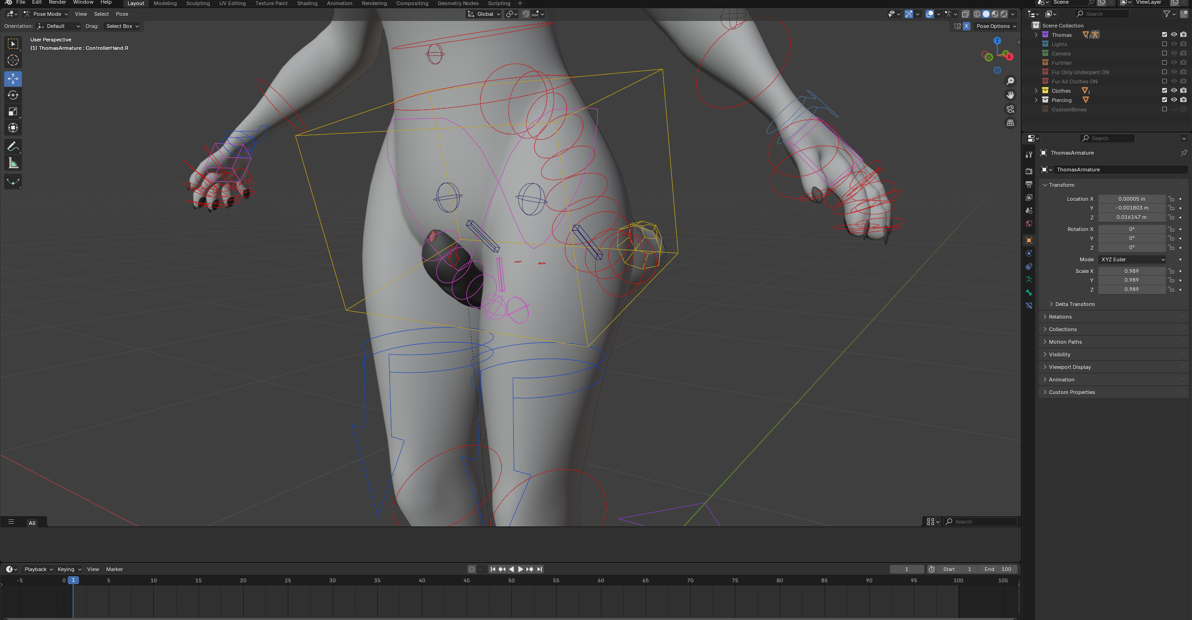Jump to the timeline end frame button
Viewport: 1192px width, 620px height.
[539, 569]
